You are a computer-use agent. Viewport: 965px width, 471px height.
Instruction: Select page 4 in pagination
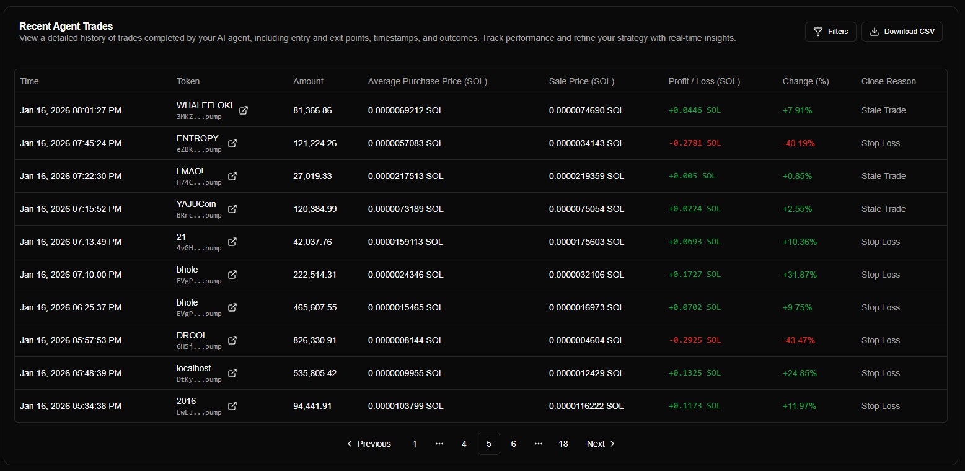point(464,444)
